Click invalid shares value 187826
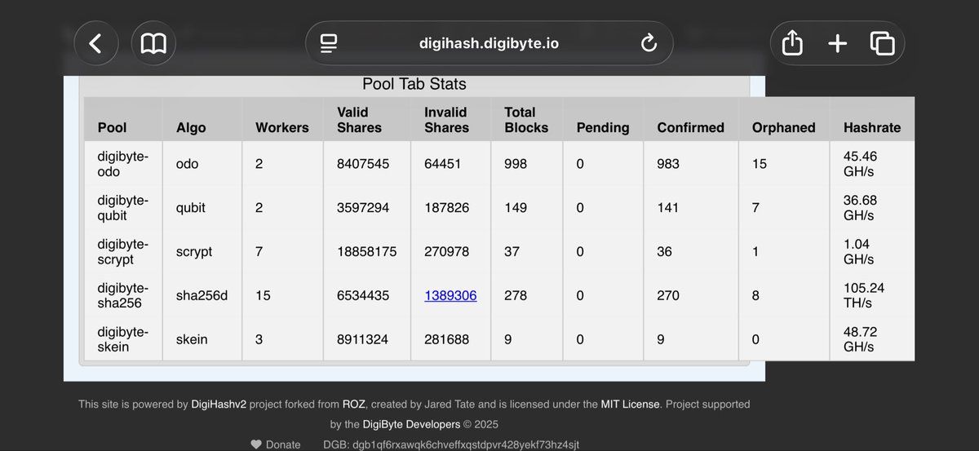Screen dimensions: 979x451 (x=447, y=208)
